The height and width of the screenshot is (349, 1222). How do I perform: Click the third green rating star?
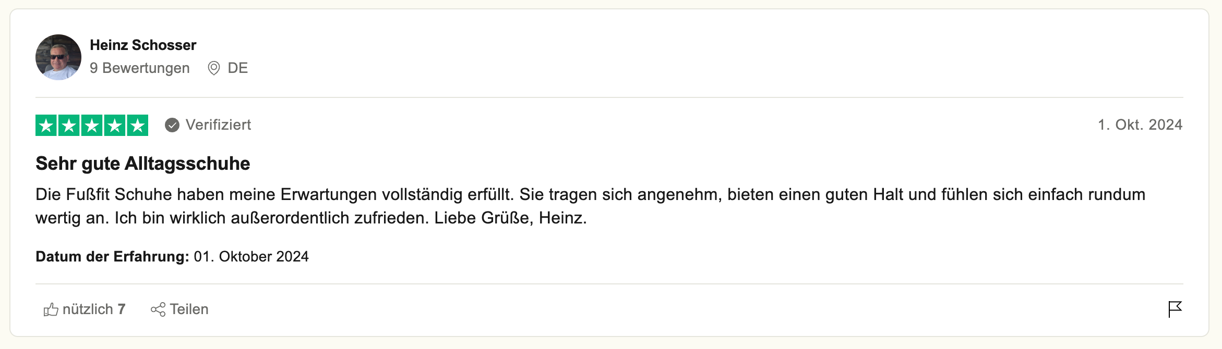click(x=92, y=125)
